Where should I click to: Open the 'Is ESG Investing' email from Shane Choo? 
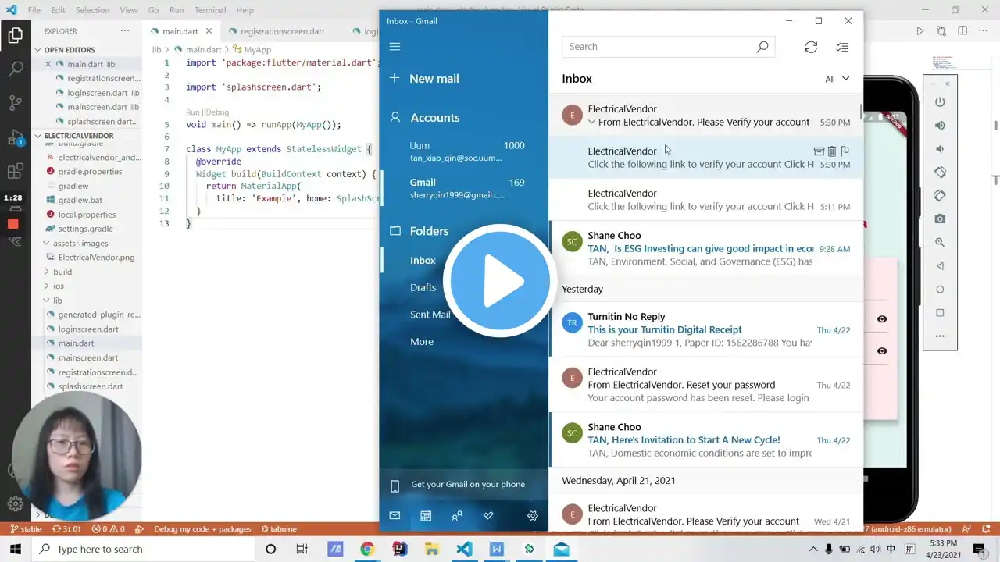point(706,248)
